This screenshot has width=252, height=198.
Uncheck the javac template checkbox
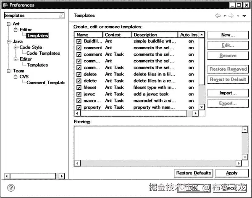tap(79, 94)
